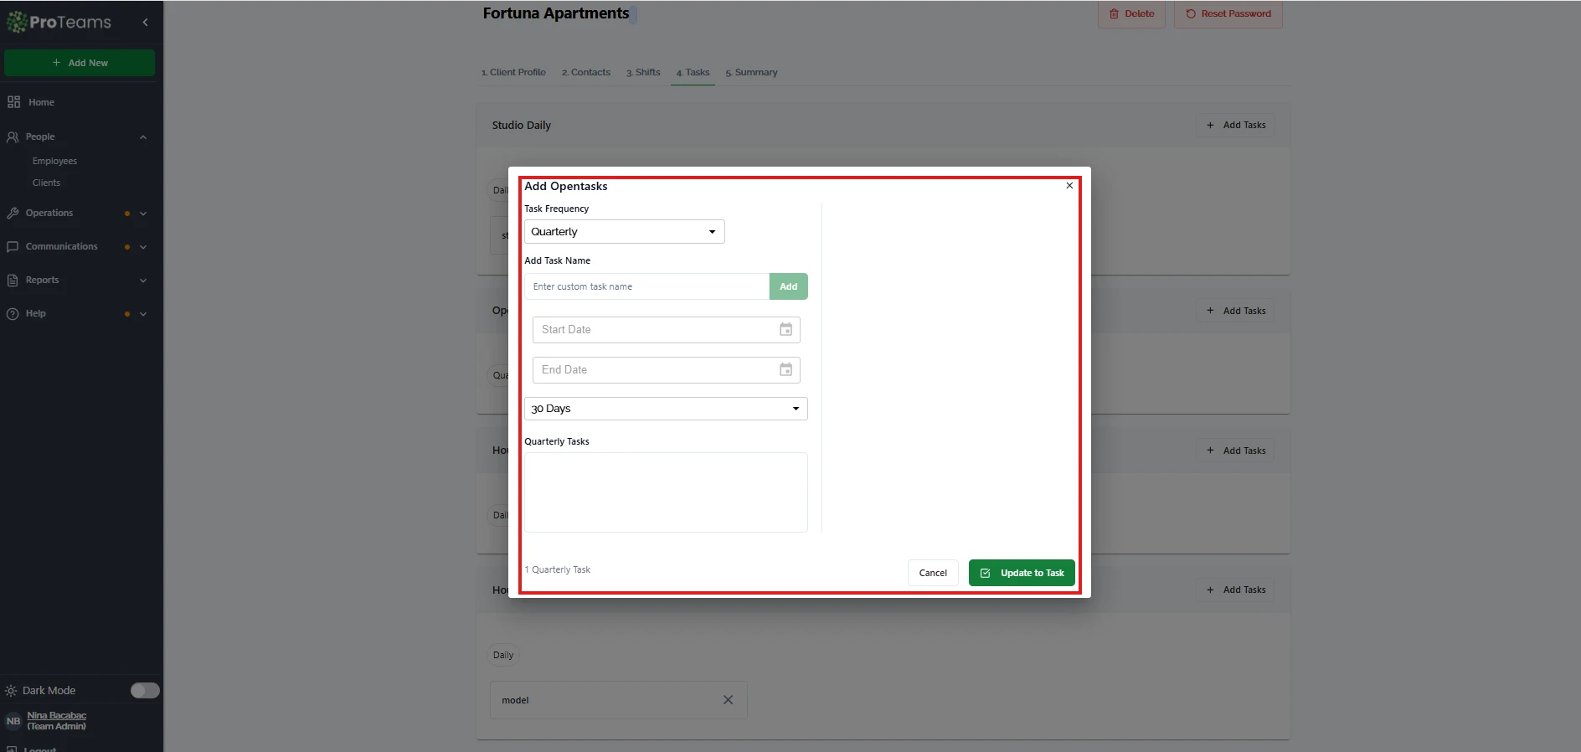Open the Employees sidebar item

54,161
